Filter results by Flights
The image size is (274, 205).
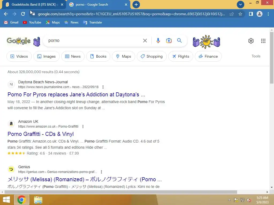(181, 56)
